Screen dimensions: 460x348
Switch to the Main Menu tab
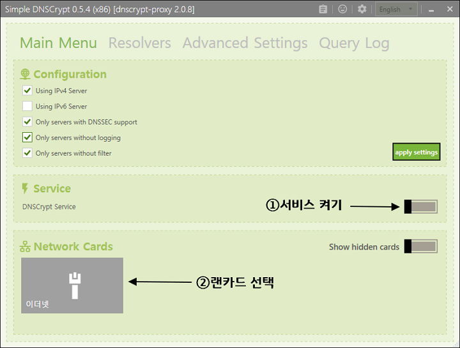[58, 43]
